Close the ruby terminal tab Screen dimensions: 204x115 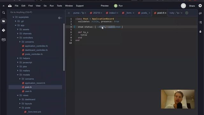tap(182, 13)
